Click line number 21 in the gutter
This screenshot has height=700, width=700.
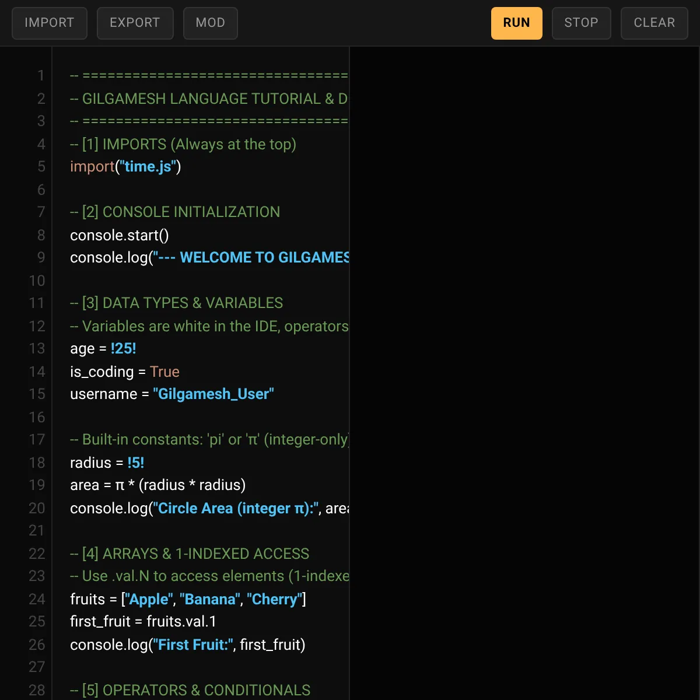(37, 530)
